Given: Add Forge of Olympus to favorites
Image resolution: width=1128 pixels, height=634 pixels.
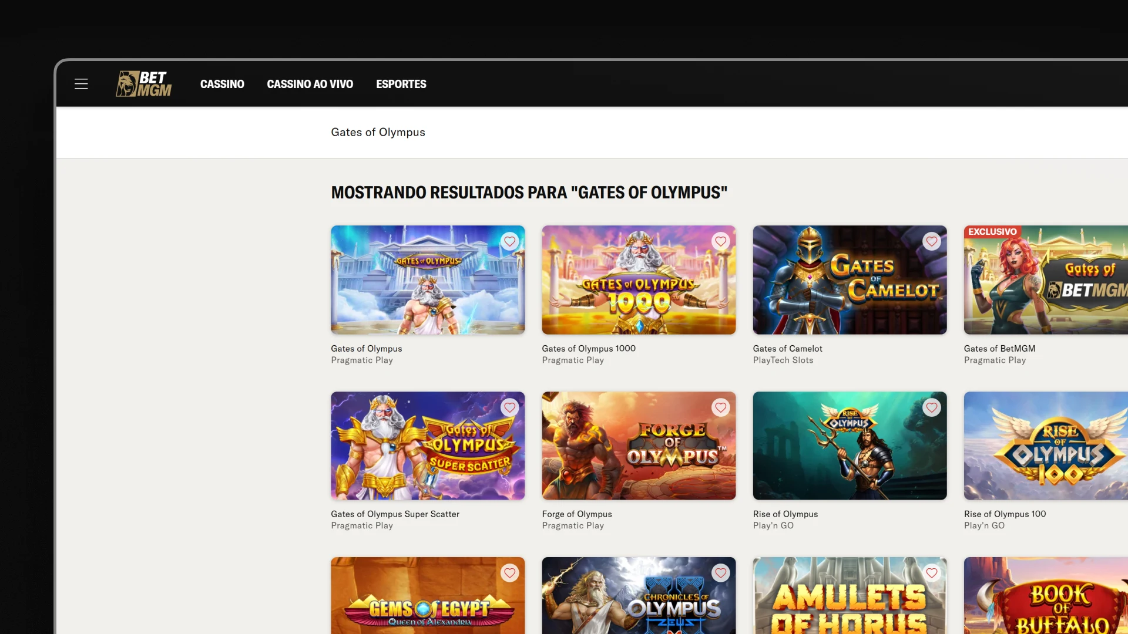Looking at the screenshot, I should pos(720,407).
